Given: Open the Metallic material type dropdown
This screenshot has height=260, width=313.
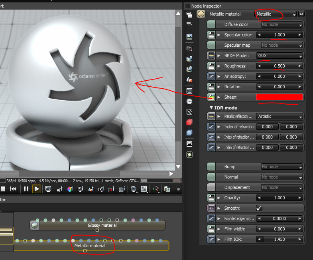Looking at the screenshot, I should (x=276, y=14).
